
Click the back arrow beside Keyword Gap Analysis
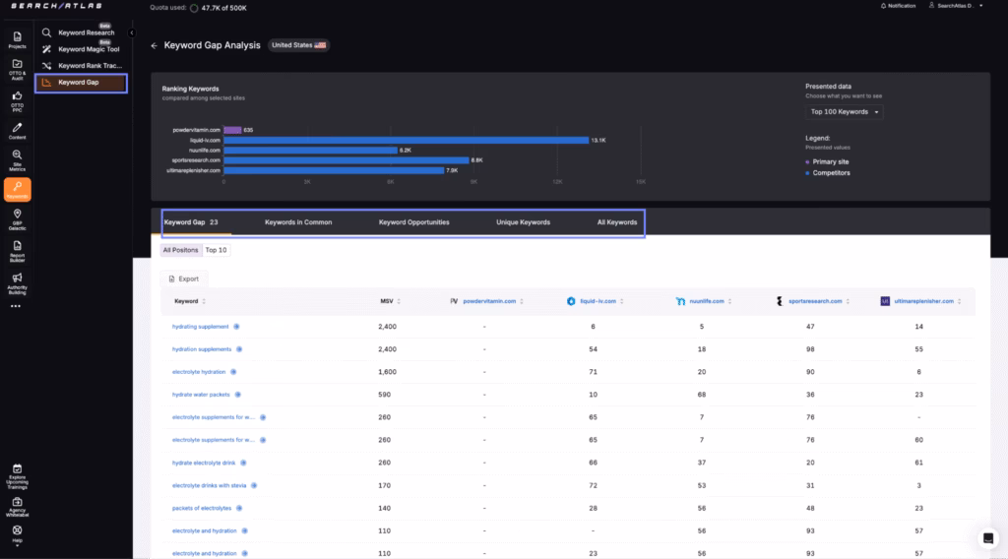pyautogui.click(x=154, y=45)
